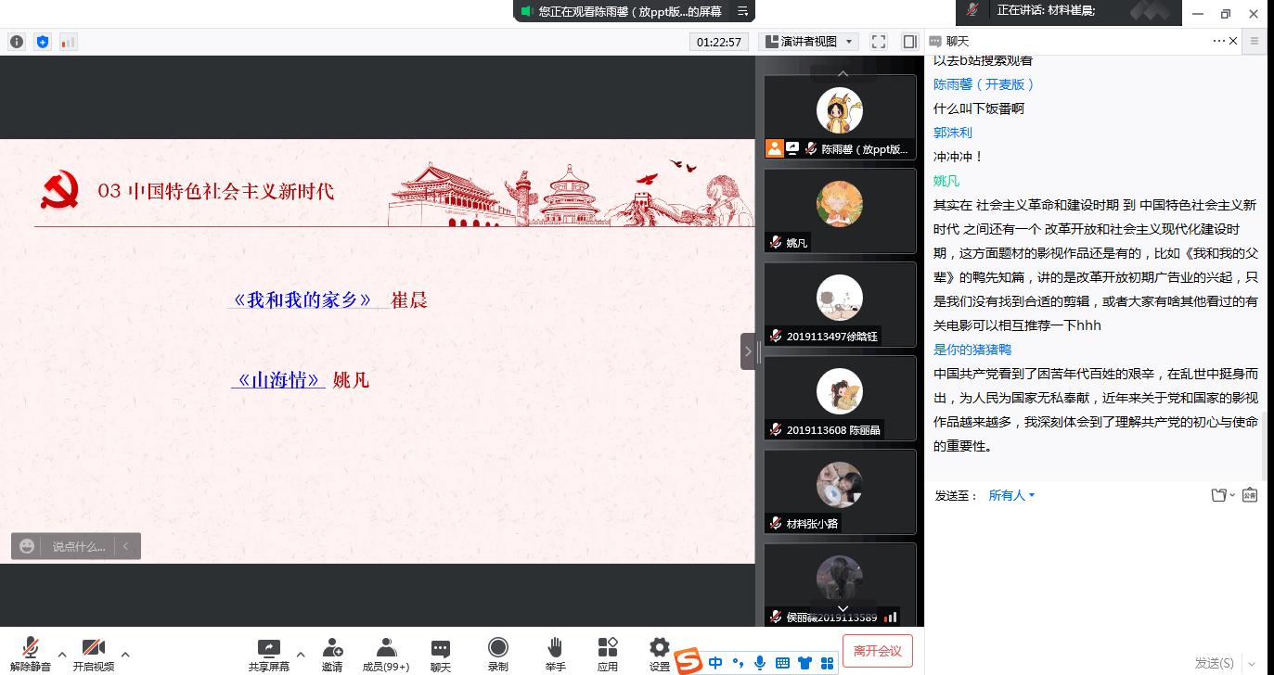Enter full screen mode
The height and width of the screenshot is (675, 1274).
[879, 42]
